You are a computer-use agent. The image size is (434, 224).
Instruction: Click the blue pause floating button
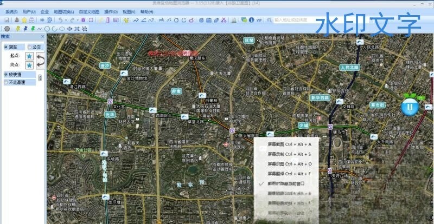coord(410,107)
